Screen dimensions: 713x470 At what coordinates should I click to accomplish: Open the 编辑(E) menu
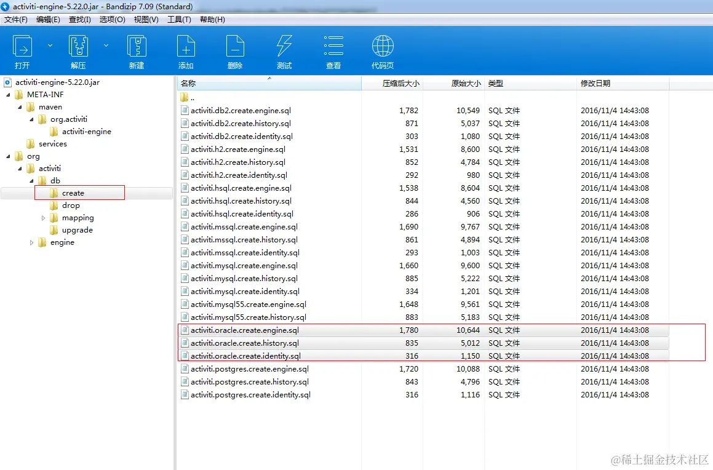[48, 20]
